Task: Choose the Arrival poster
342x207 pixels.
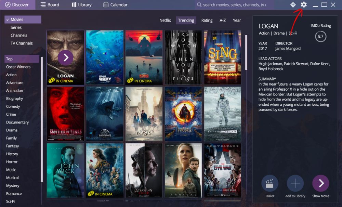Action: (x=183, y=170)
